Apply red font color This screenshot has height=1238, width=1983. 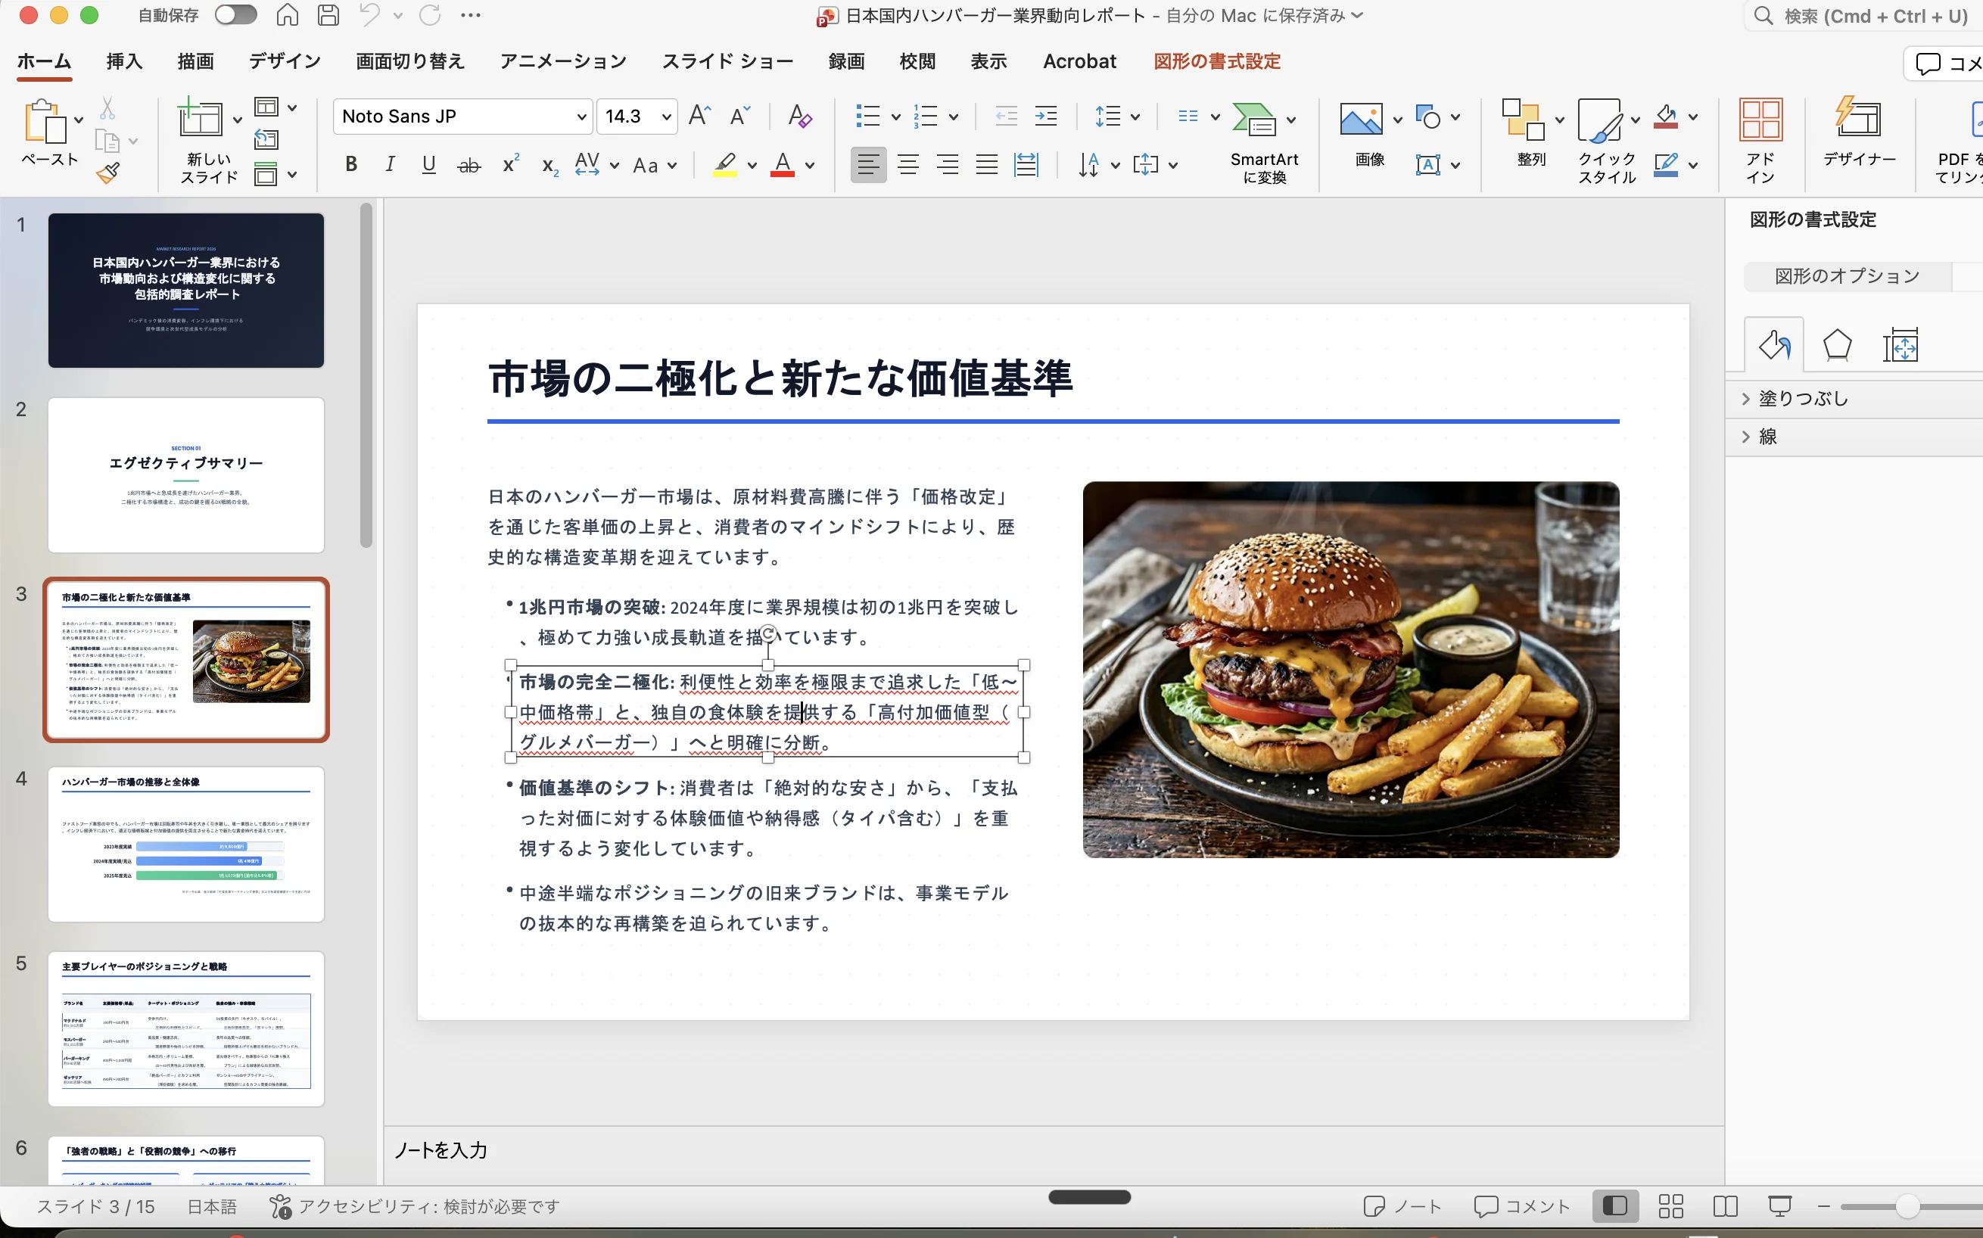click(x=783, y=164)
